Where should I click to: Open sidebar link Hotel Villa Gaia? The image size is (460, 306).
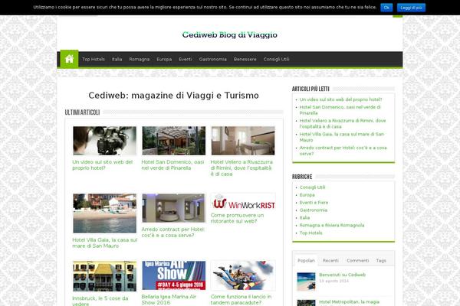(x=342, y=137)
